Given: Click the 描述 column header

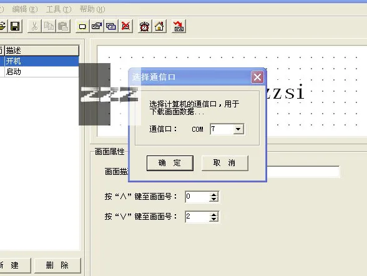Looking at the screenshot, I should [42, 51].
